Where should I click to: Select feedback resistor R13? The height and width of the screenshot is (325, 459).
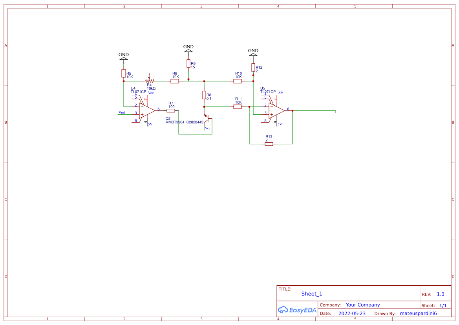click(x=269, y=143)
